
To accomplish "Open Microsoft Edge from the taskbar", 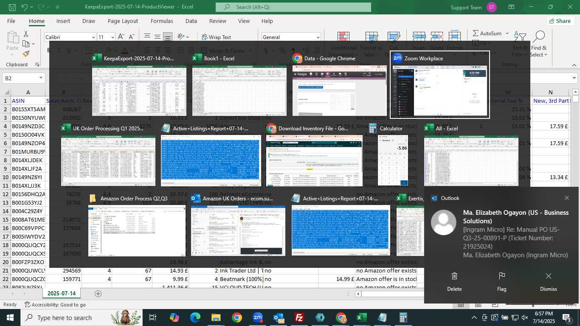I will click(195, 318).
